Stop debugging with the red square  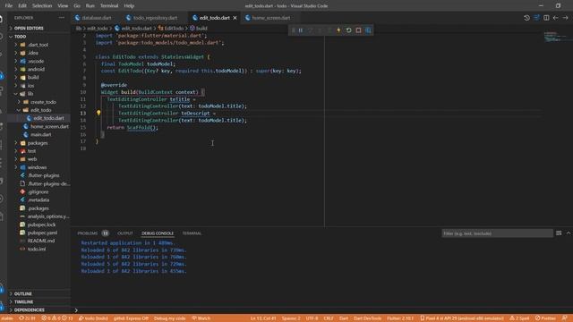coord(358,30)
